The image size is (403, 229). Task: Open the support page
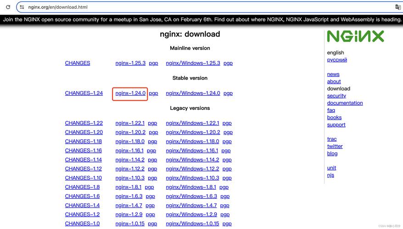(336, 125)
